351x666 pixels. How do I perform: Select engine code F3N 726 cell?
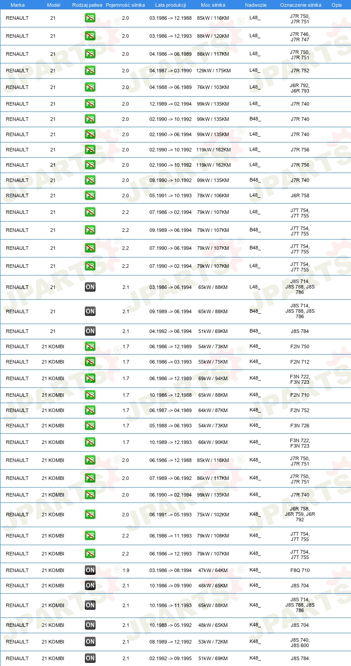point(300,426)
